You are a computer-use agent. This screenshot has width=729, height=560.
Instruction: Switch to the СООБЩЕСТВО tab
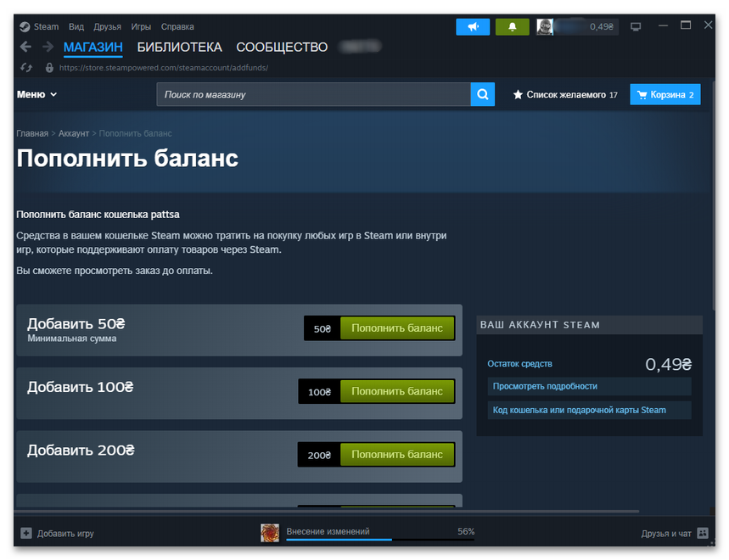point(282,47)
